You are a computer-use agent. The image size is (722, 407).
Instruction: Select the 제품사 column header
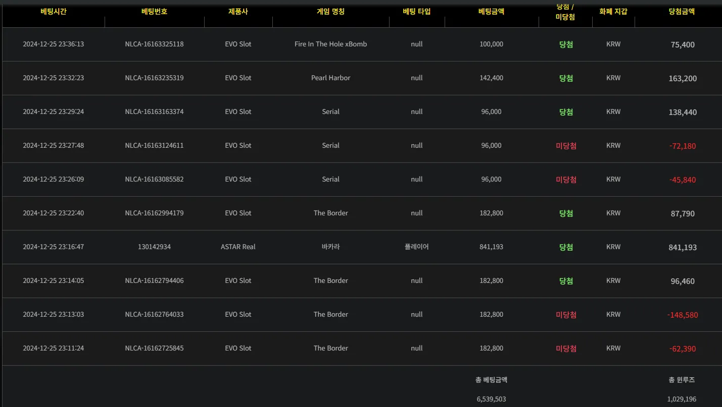pyautogui.click(x=238, y=11)
